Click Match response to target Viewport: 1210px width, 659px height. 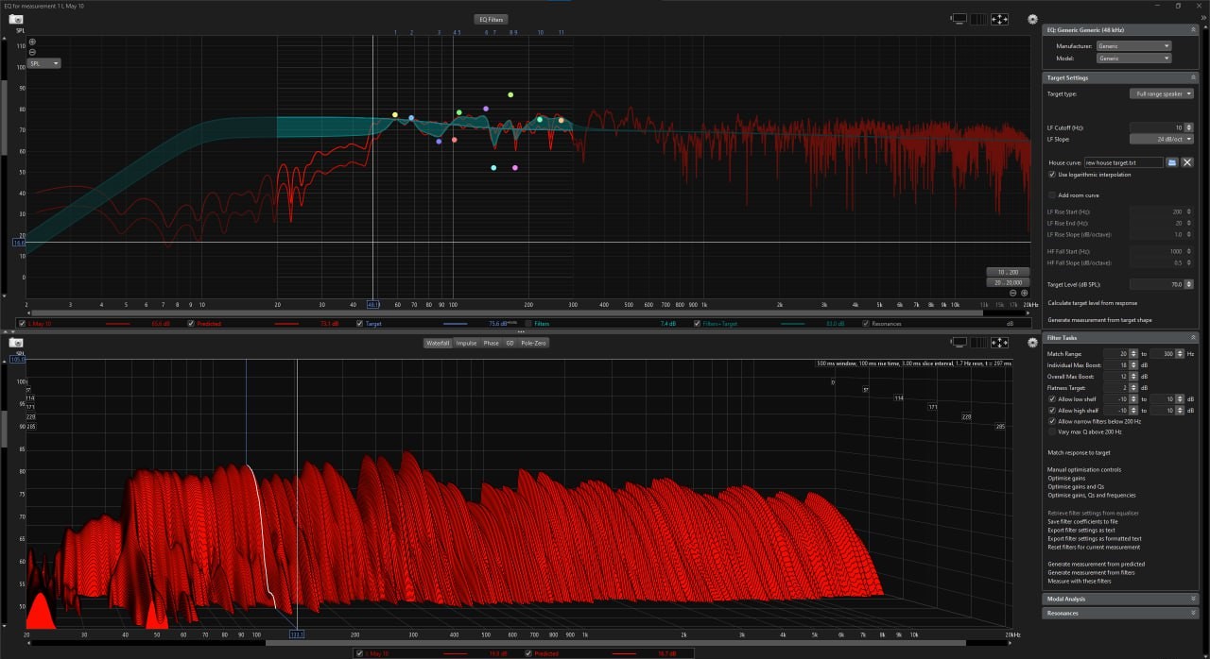[x=1080, y=453]
